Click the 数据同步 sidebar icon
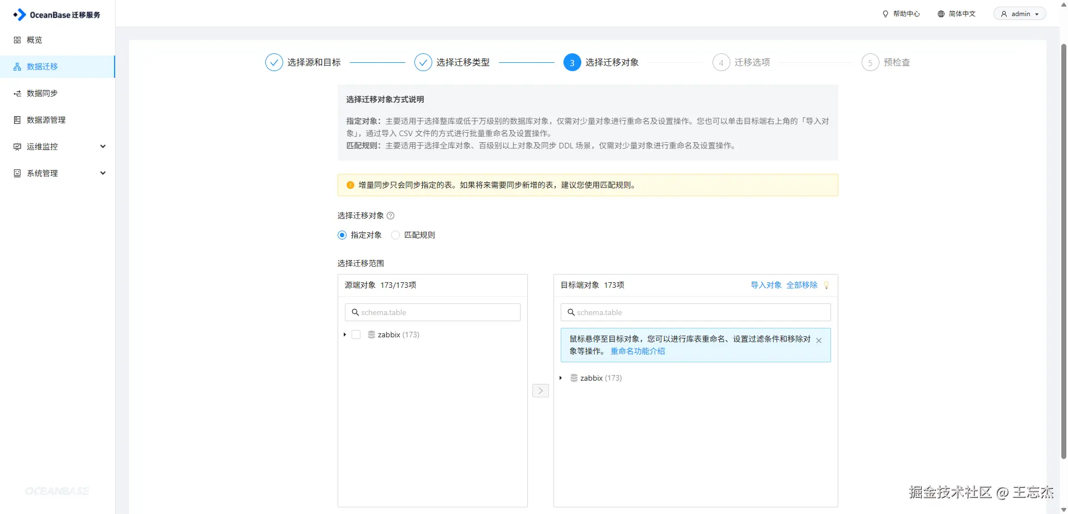 point(17,93)
